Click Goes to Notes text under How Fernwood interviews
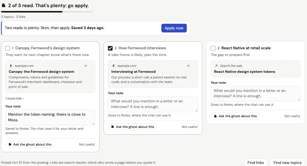The width and height of the screenshot is (307, 166). coord(140,115)
